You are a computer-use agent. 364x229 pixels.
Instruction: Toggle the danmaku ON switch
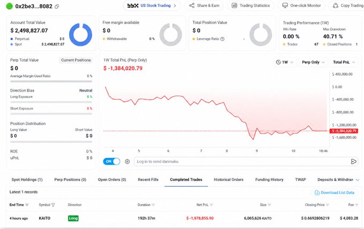pos(111,161)
